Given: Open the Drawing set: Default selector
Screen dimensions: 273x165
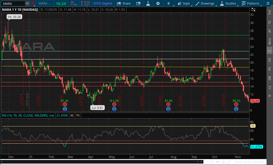Looking at the screenshot, I should (249, 162).
